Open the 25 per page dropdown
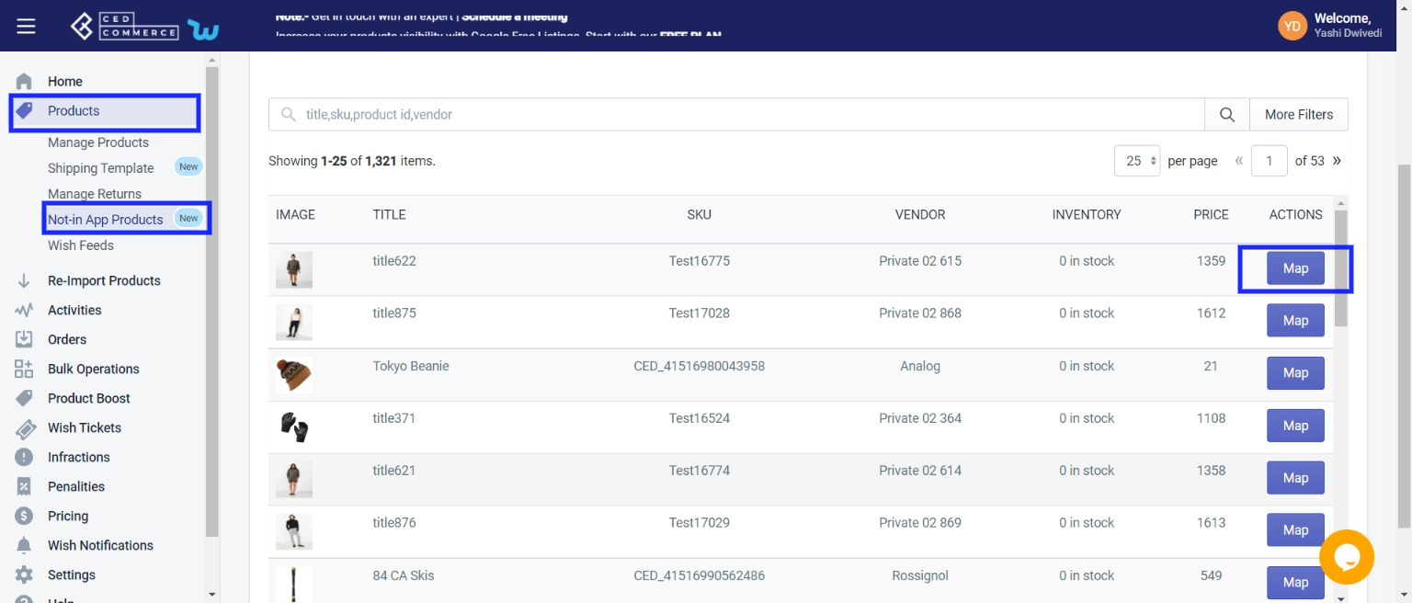 (1137, 161)
